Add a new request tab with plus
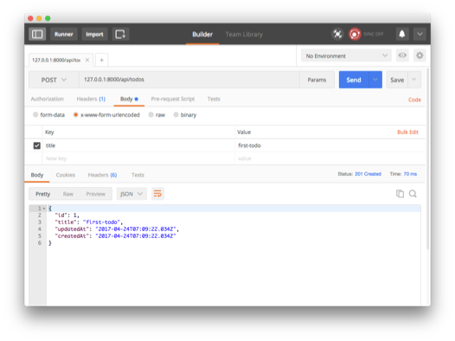Screen dimensions: 455x341 tap(101, 60)
